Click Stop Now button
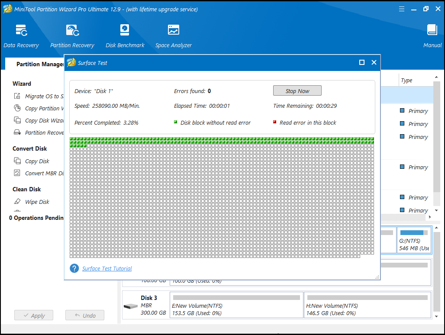The width and height of the screenshot is (445, 335). 297,91
